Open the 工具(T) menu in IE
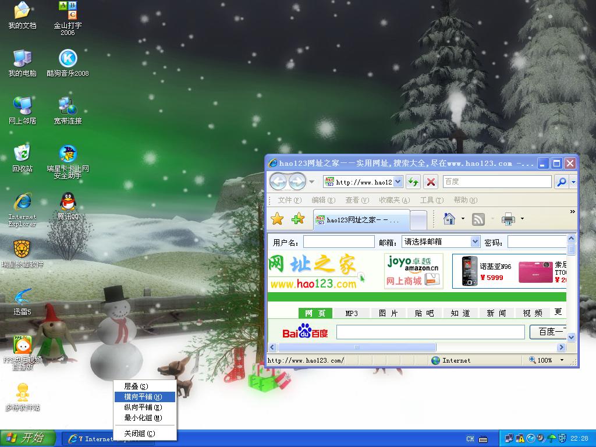The height and width of the screenshot is (447, 596). [x=431, y=200]
